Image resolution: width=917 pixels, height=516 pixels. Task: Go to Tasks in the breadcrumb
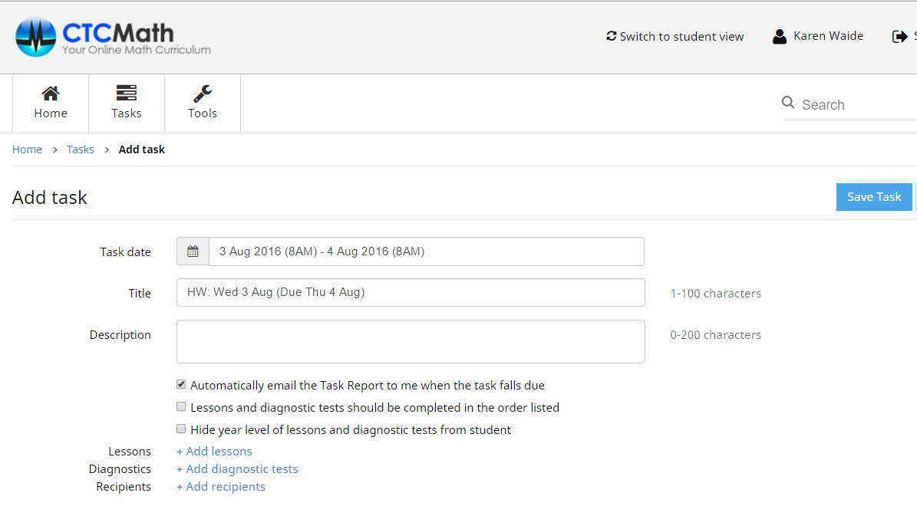coord(80,150)
